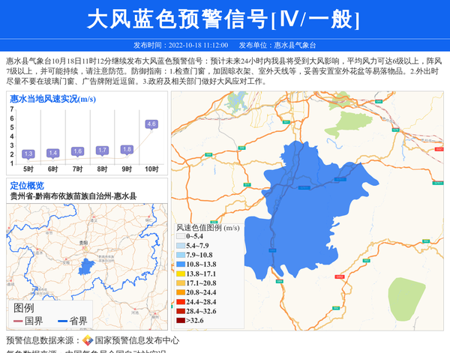Click the 10.8~13.8 blue legend swatch
The height and width of the screenshot is (353, 450).
coord(181,265)
